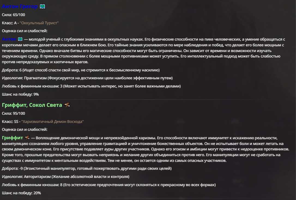Viewport: 296px width, 200px height.
Task: Click Гриффит's Любовь к феминным юношам: 8 line
Action: (109, 185)
